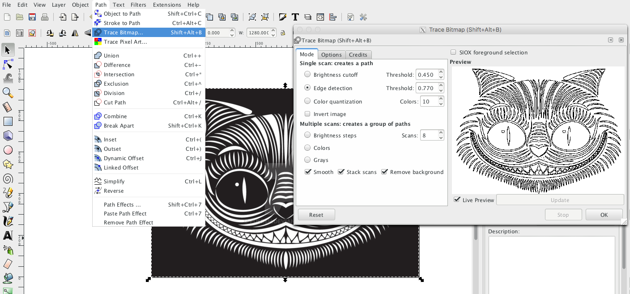Increase Scans count spinner
The height and width of the screenshot is (294, 630).
[441, 133]
